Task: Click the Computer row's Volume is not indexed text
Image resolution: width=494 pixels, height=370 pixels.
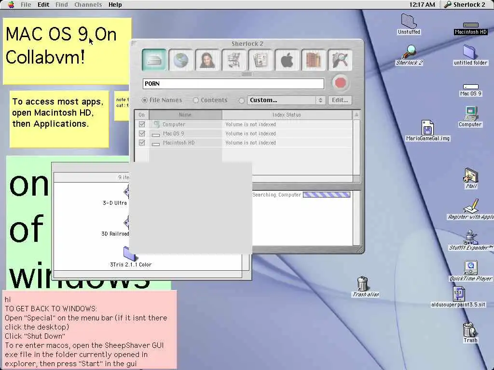Action: coord(250,124)
